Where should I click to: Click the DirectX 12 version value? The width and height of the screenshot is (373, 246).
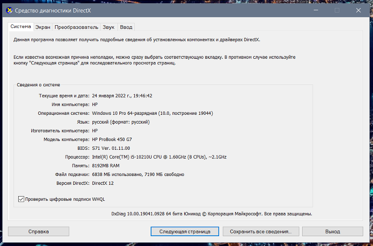tap(103, 183)
